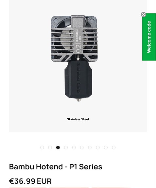Open the green Welcome code tab

point(149,37)
